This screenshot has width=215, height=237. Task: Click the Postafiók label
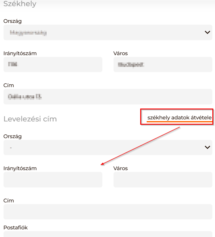pos(16,228)
